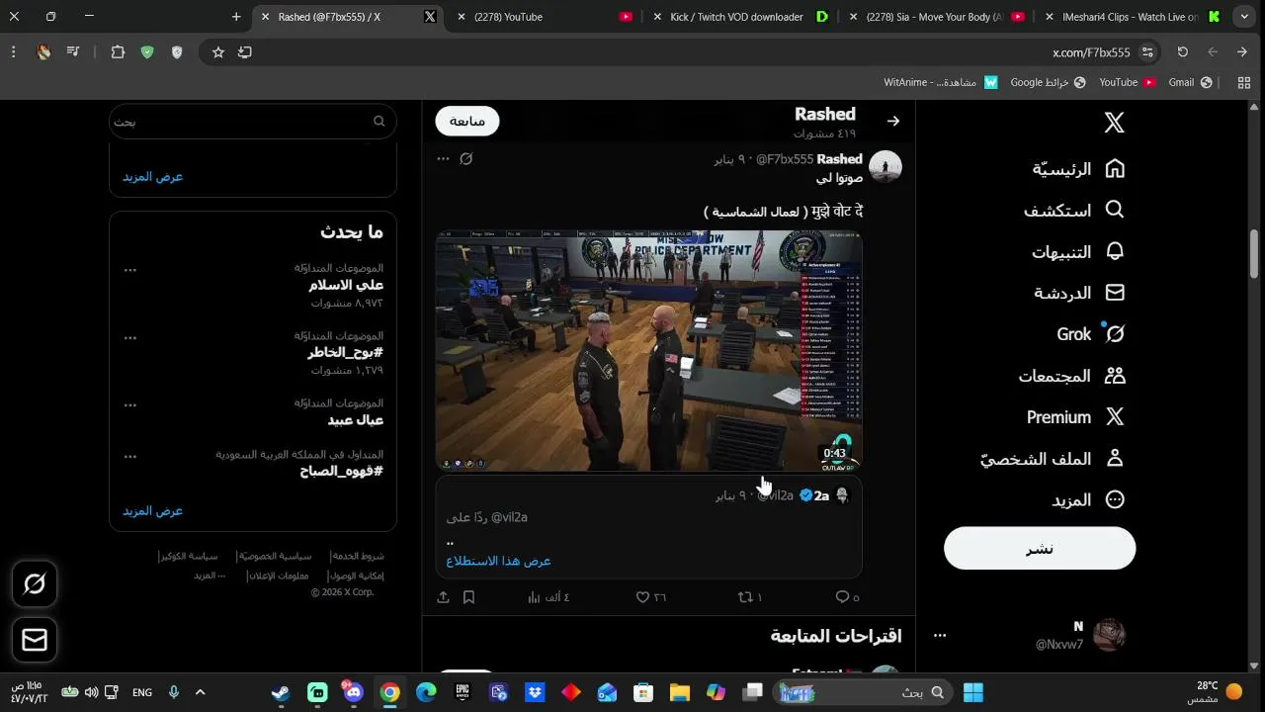This screenshot has height=712, width=1265.
Task: Open WitAnime bookmark
Action: 941,82
